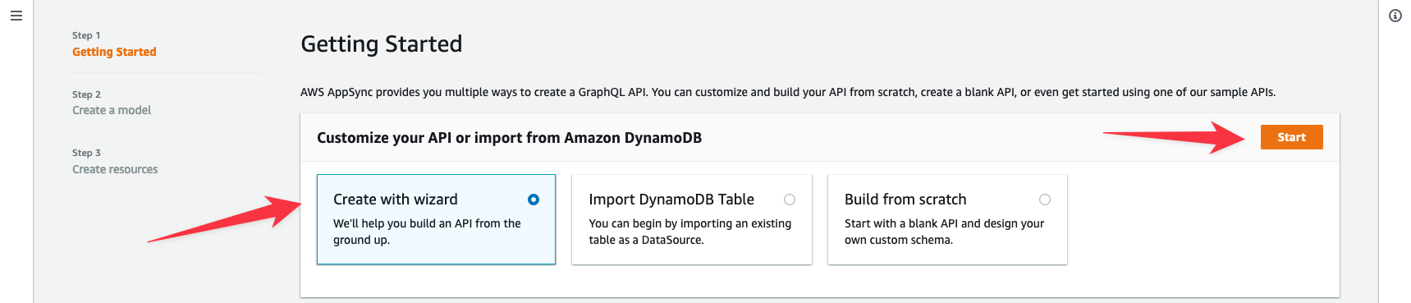Click the Step 3 label
1411x303 pixels.
86,153
